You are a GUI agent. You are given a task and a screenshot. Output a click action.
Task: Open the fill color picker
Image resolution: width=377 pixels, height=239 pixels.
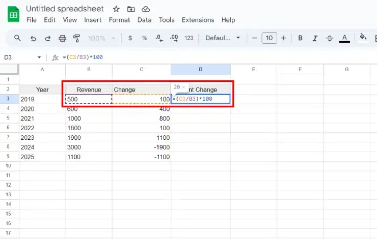[363, 38]
